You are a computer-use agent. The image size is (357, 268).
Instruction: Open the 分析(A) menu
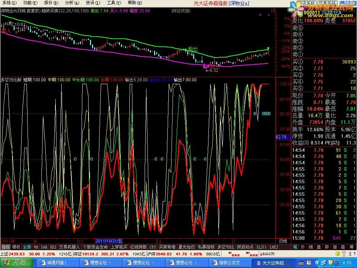coord(72,3)
